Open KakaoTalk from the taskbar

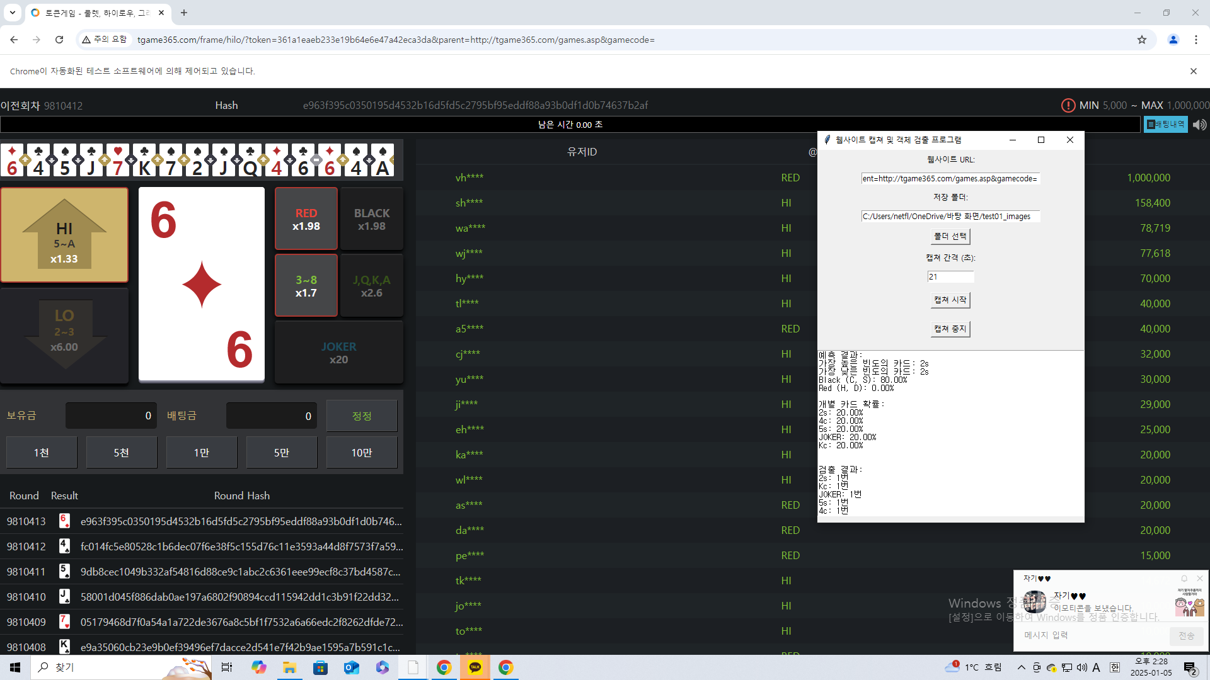coord(475,667)
